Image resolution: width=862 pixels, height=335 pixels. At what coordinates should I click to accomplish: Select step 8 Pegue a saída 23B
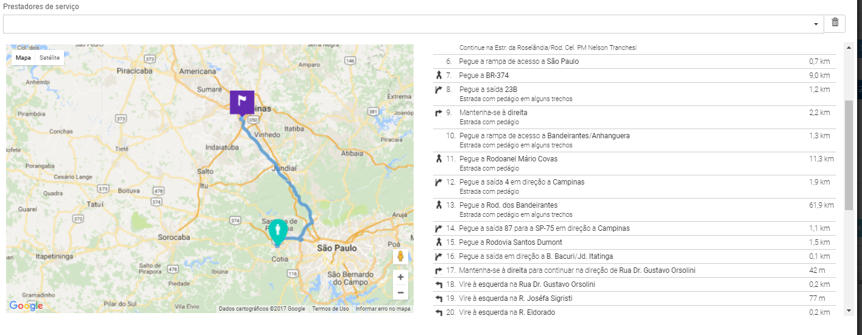(634, 94)
